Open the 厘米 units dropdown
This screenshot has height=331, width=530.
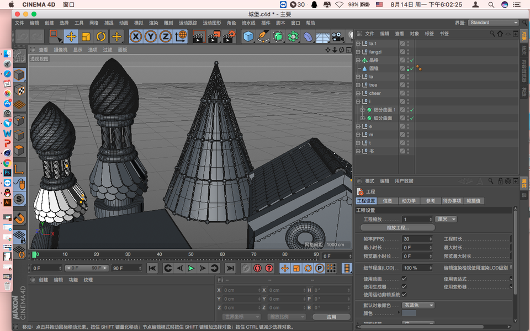click(446, 219)
